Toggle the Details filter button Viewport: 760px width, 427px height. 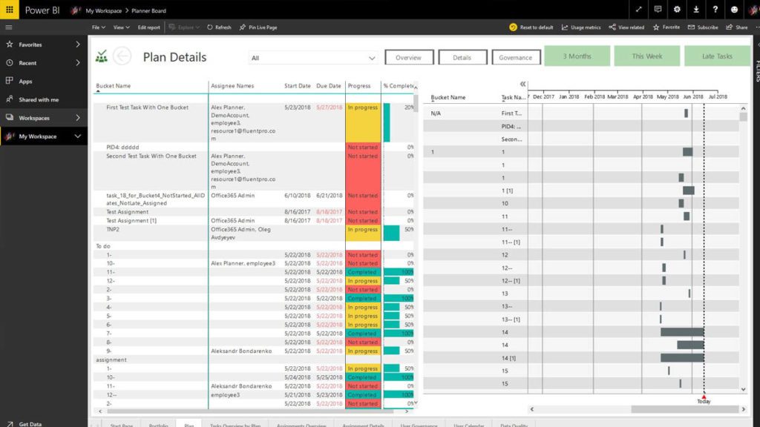coord(463,56)
